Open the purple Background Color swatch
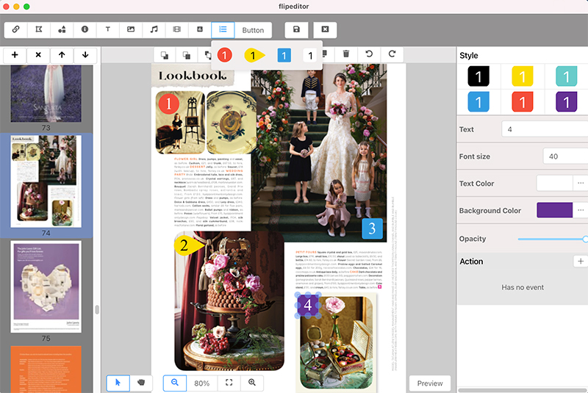The image size is (588, 393). (x=555, y=210)
